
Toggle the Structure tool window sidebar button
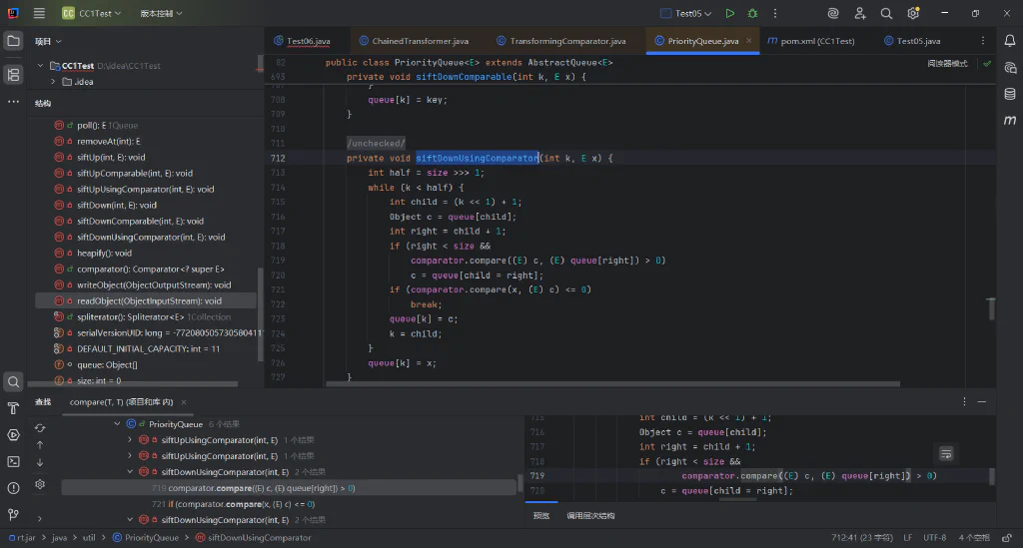click(x=13, y=75)
